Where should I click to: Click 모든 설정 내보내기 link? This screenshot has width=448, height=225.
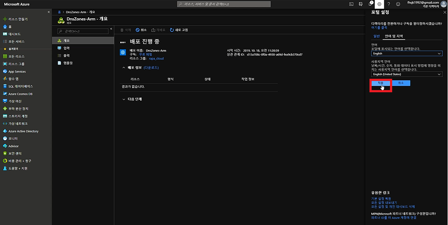[384, 202]
